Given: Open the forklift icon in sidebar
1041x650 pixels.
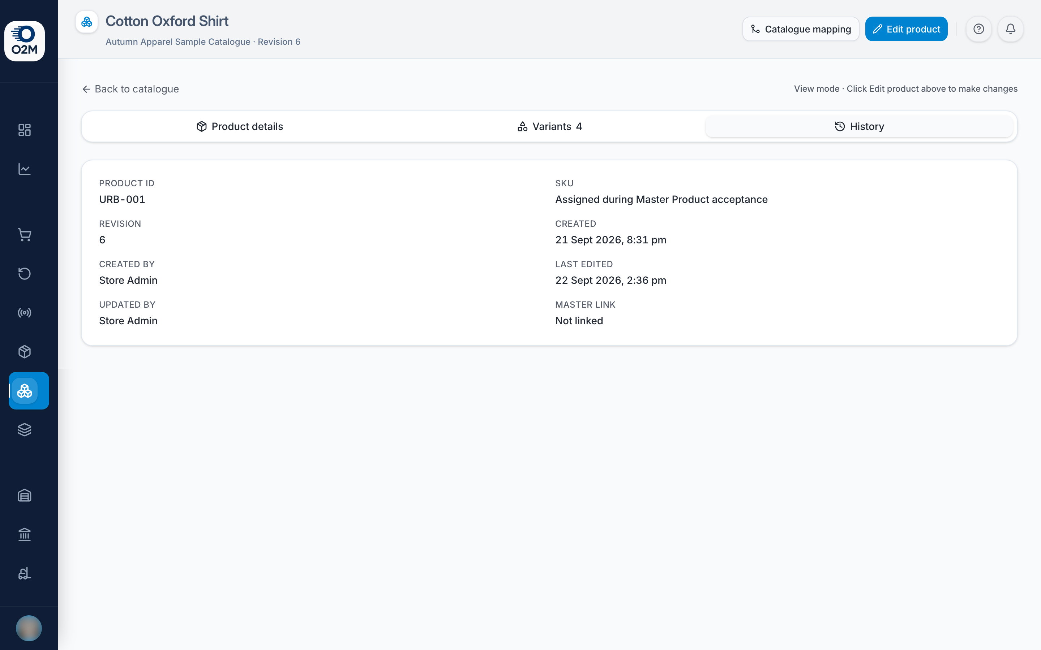Looking at the screenshot, I should click(25, 573).
